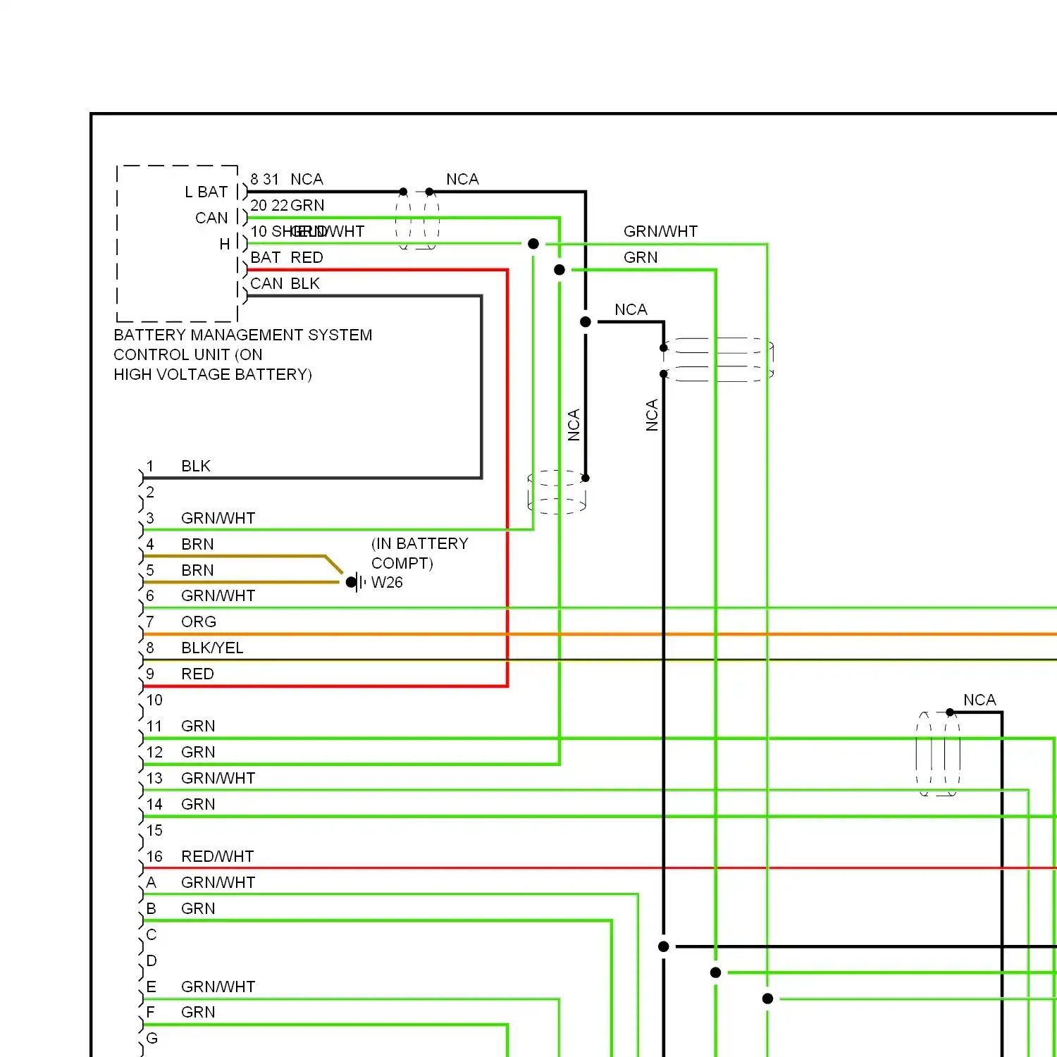
Task: Click the "CONTROL UNIT (ON" text line
Action: pyautogui.click(x=188, y=354)
